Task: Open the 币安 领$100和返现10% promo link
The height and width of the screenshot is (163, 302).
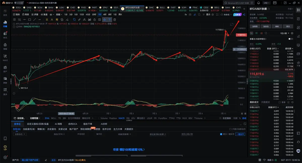Action: (129, 149)
